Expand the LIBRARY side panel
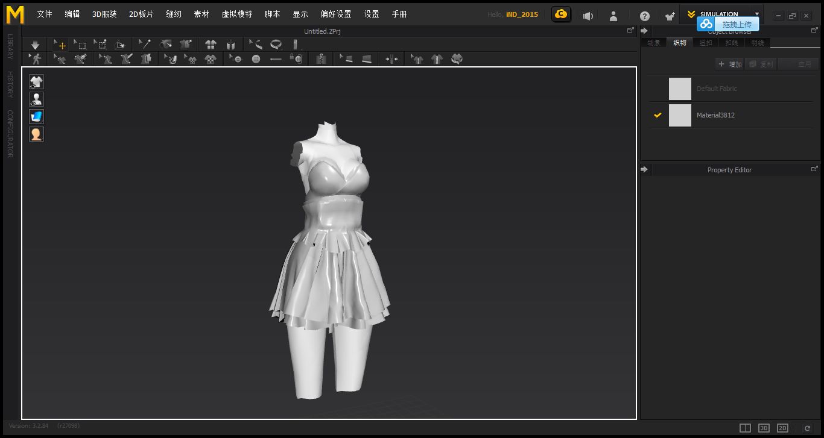The image size is (824, 438). point(10,46)
